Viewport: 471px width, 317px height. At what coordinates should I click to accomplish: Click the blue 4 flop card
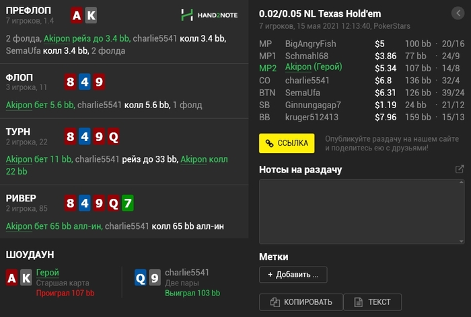[x=85, y=82]
